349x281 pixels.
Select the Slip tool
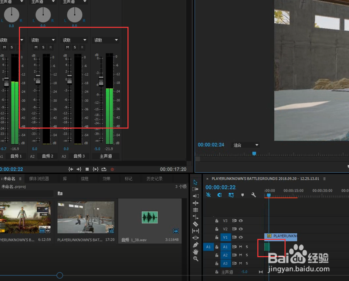pos(195,231)
